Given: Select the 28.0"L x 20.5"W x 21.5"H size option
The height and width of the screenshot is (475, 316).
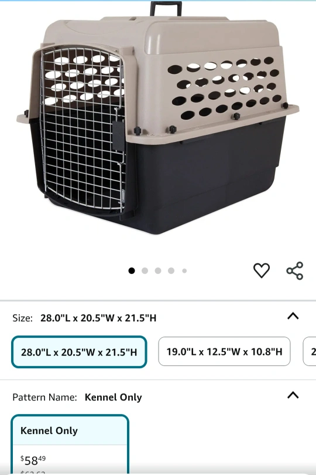Looking at the screenshot, I should (x=79, y=352).
